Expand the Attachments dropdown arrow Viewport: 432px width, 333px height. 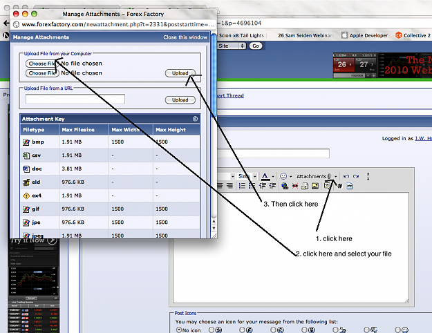tap(335, 177)
